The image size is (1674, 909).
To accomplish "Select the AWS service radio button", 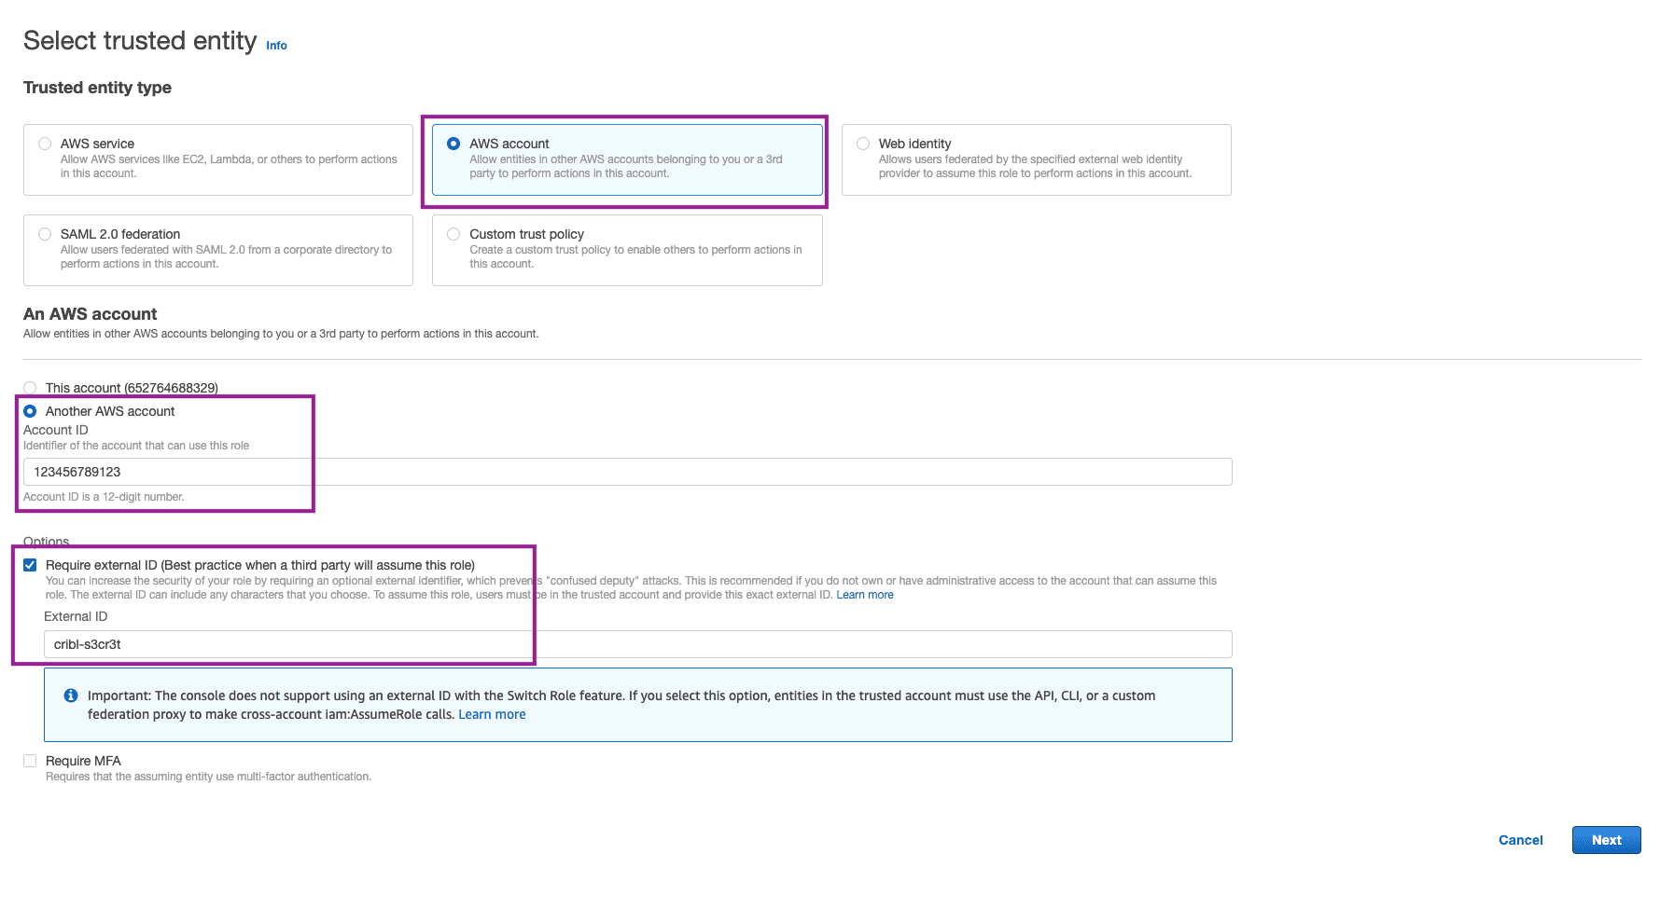I will [x=45, y=144].
